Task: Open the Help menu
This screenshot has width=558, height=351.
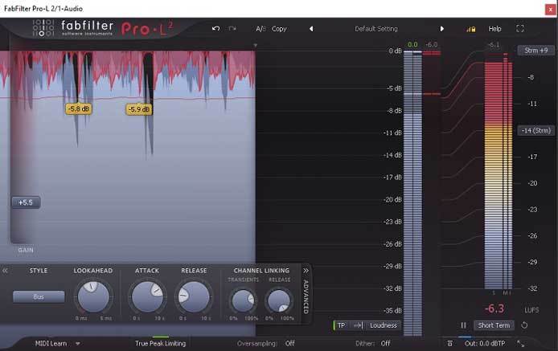Action: (x=494, y=29)
